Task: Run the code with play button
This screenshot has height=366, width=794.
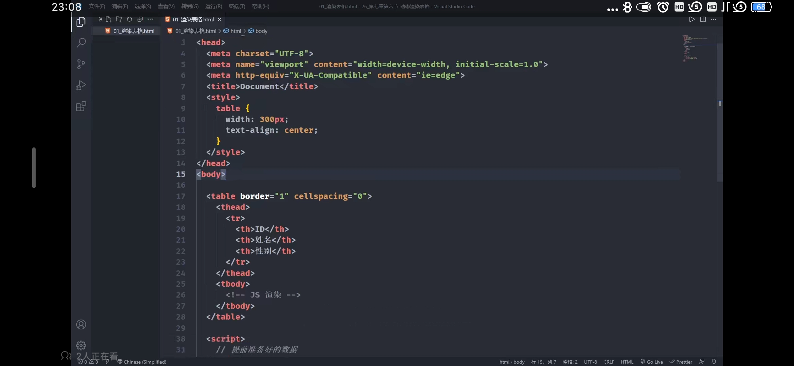Action: [x=692, y=19]
